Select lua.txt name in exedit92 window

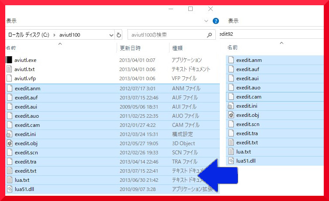click(x=244, y=152)
